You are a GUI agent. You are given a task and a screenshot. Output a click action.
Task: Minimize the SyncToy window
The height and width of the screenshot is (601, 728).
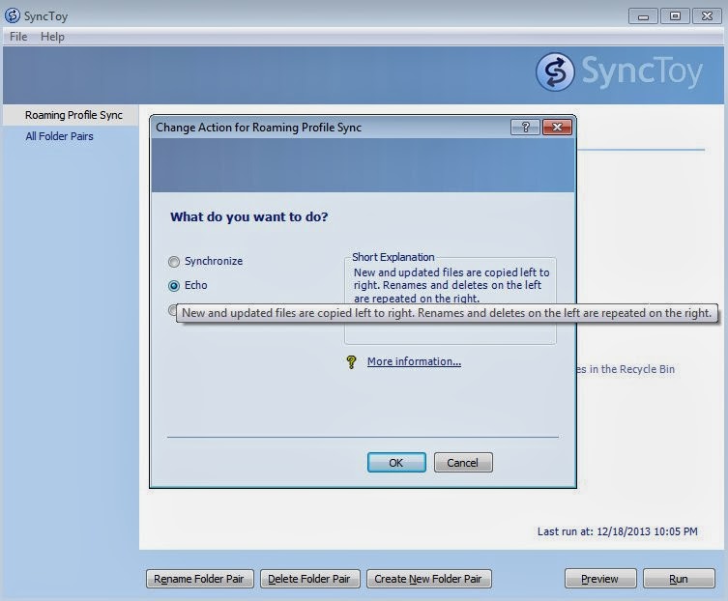(x=643, y=16)
